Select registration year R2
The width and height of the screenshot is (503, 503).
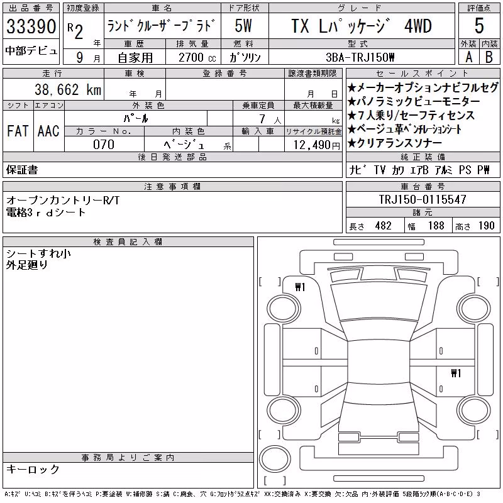coord(75,31)
